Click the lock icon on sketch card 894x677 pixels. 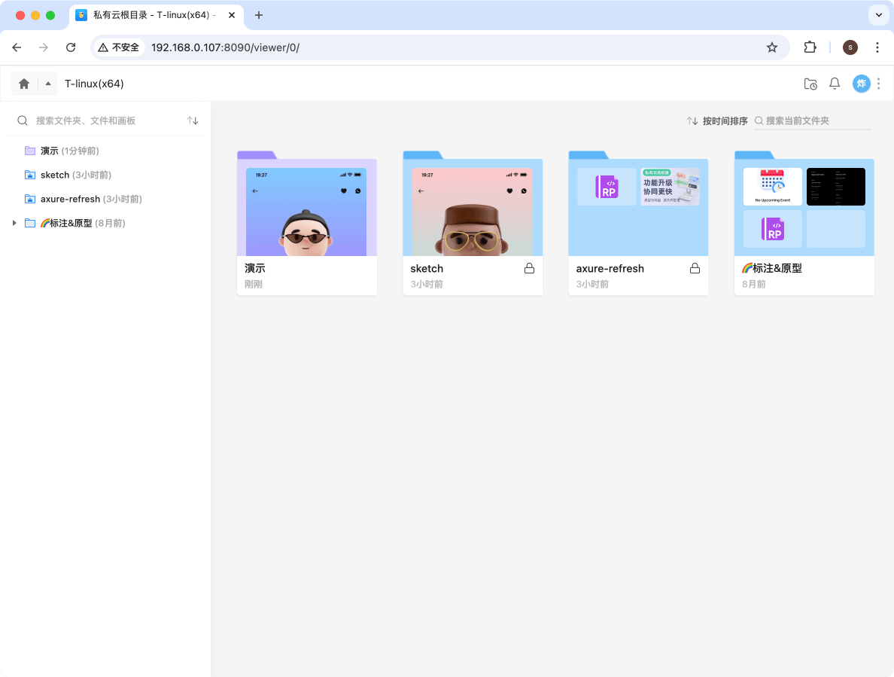point(529,267)
